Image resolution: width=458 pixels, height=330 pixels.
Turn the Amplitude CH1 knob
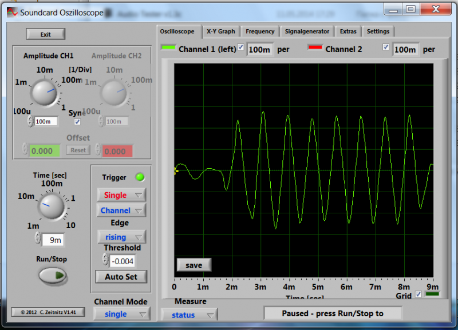[45, 93]
